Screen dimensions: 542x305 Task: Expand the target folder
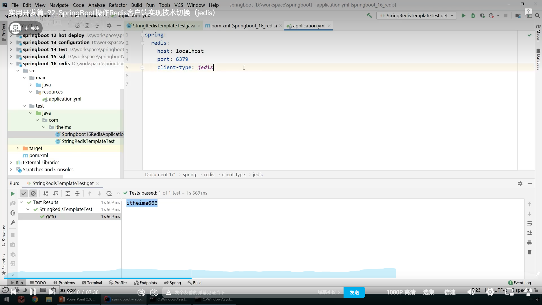(18, 148)
